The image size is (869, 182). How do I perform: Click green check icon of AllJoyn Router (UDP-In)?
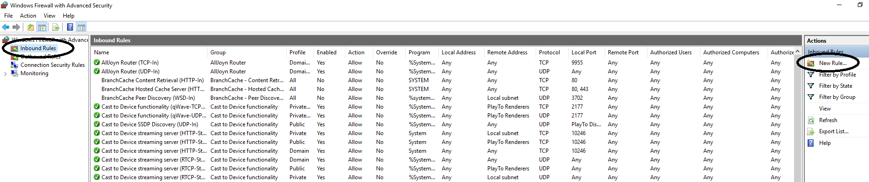click(97, 71)
